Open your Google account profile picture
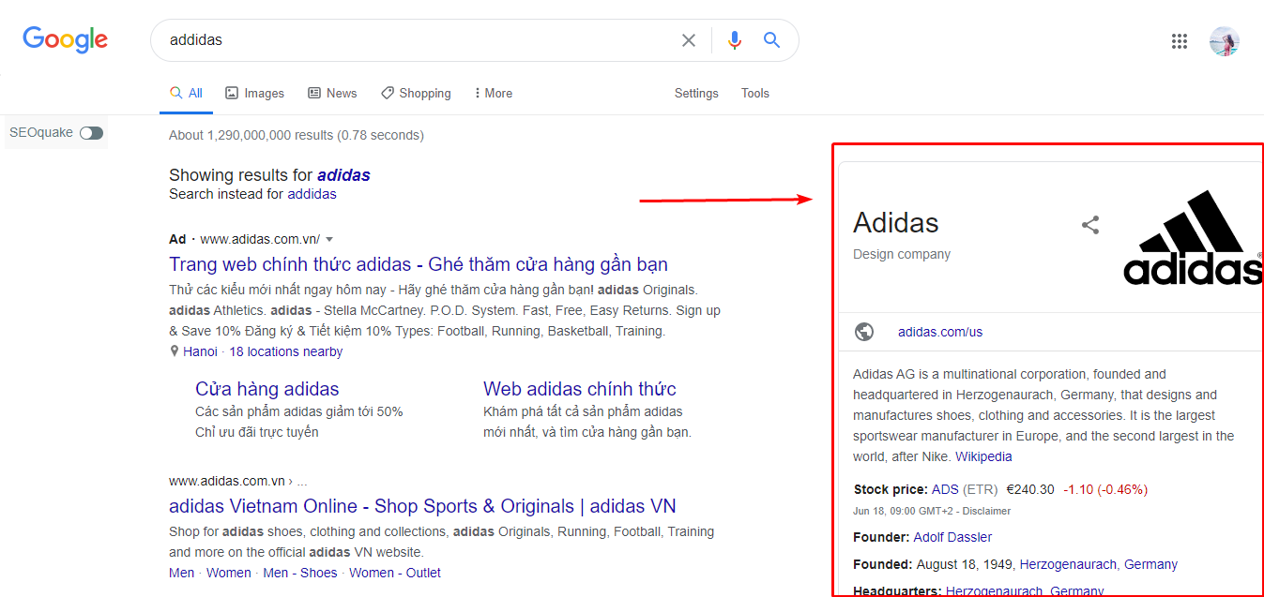1264x597 pixels. point(1225,40)
